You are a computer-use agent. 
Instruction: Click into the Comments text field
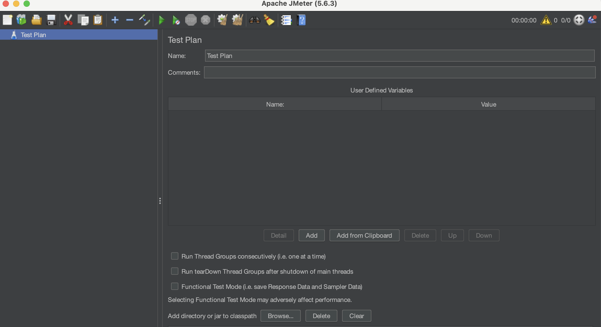coord(399,72)
